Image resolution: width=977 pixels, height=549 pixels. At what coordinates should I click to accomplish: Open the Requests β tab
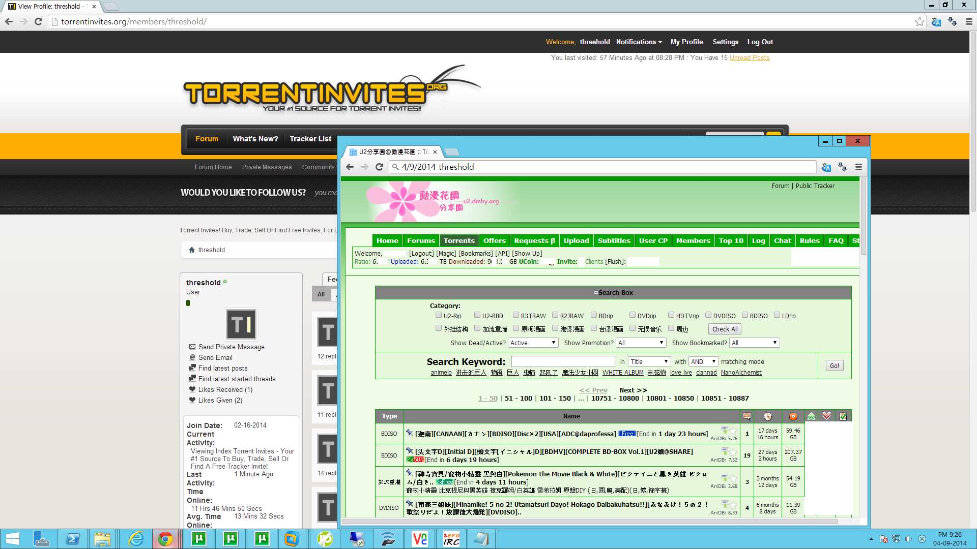pos(534,241)
